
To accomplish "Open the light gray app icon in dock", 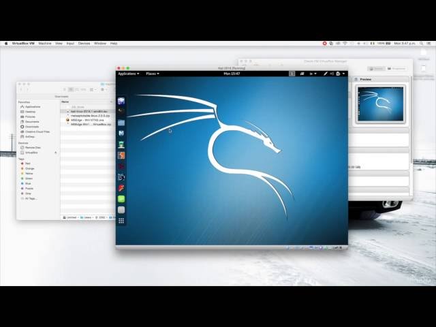I will 121,210.
